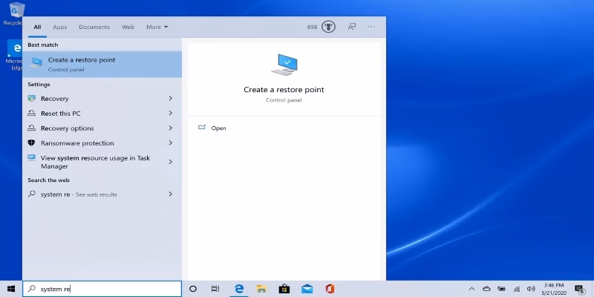Expand the More filter dropdown
594x297 pixels.
click(157, 27)
